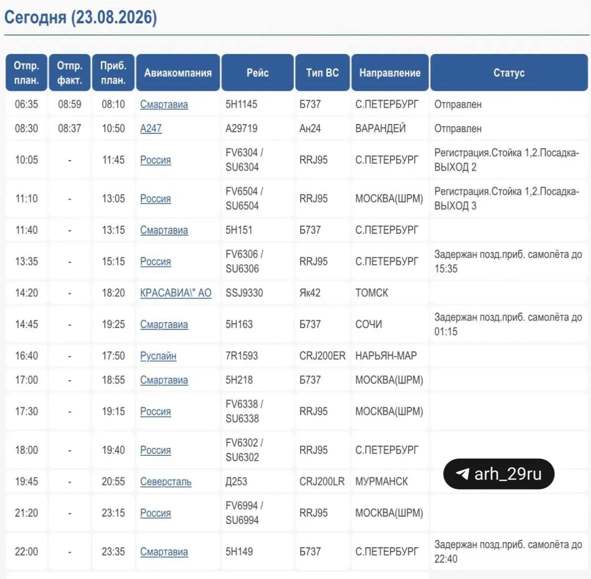Select planned arrival time 19:25
This screenshot has width=591, height=579.
113,324
